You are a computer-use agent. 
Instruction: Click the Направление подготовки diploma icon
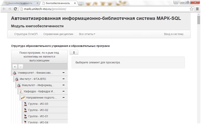coord(23,98)
